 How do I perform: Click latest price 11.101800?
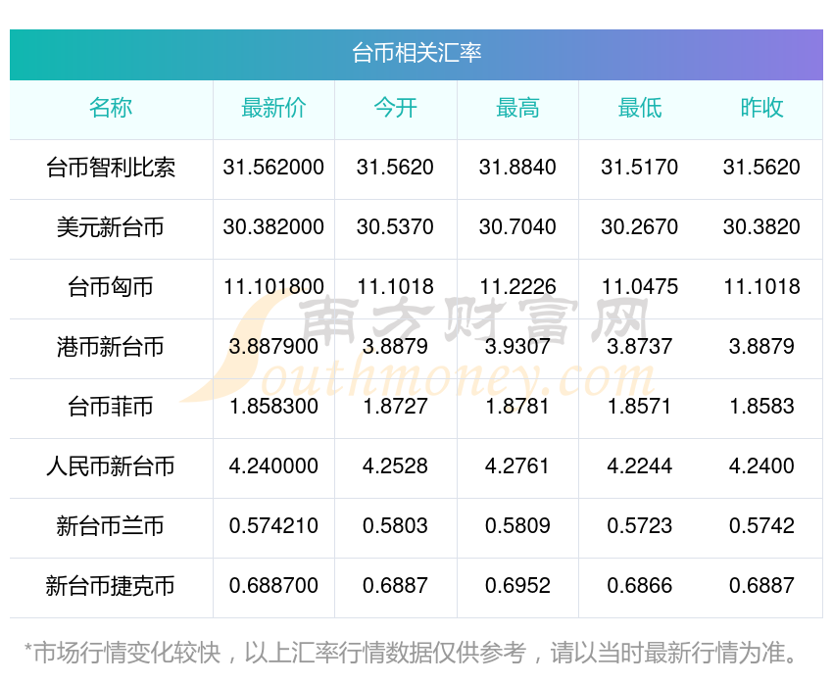[x=273, y=287]
